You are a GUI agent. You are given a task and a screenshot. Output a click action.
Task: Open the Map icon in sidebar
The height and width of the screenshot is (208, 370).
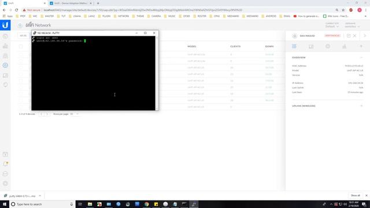5,55
